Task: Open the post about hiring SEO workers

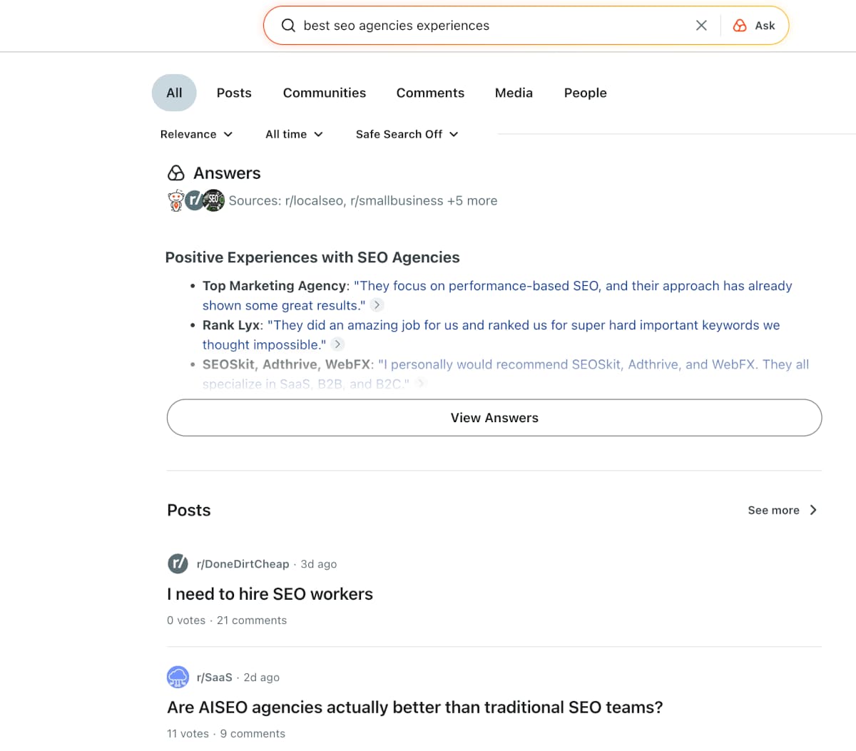Action: pyautogui.click(x=270, y=593)
